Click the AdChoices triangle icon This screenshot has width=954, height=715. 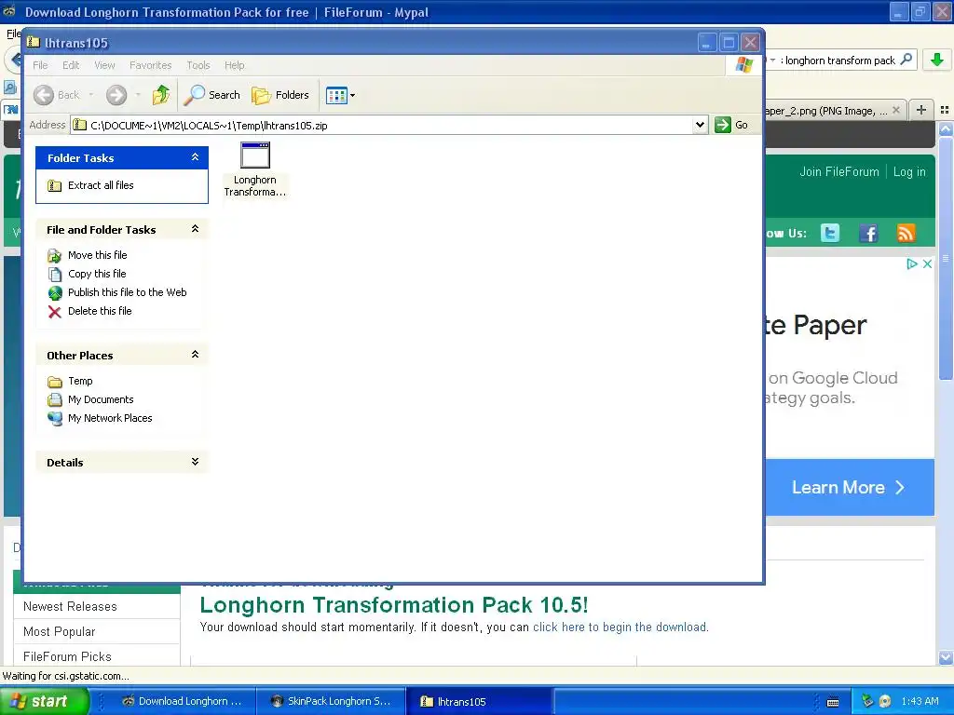(x=911, y=263)
